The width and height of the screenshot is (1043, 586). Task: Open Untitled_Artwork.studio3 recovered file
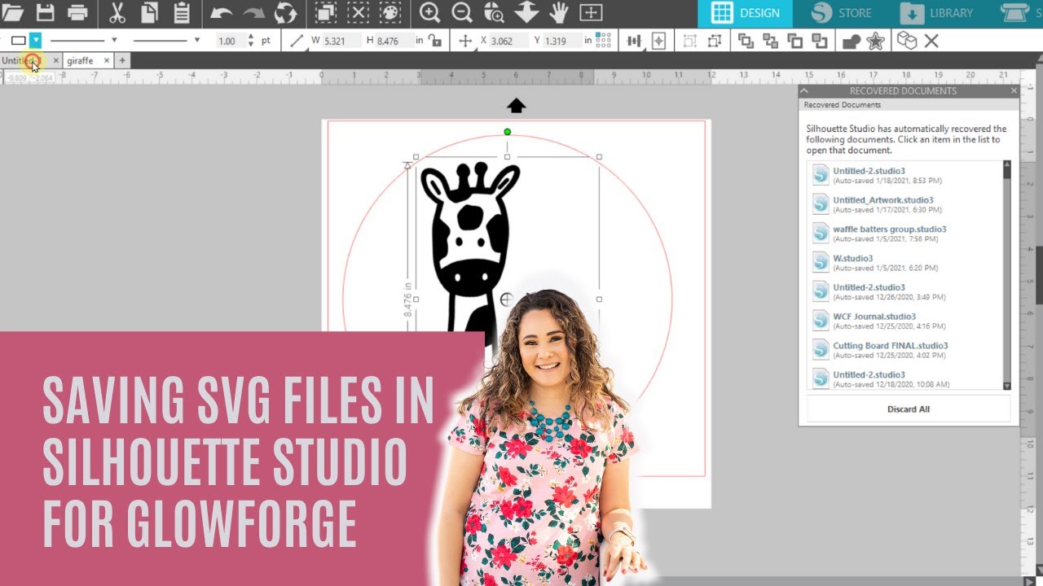click(x=882, y=203)
